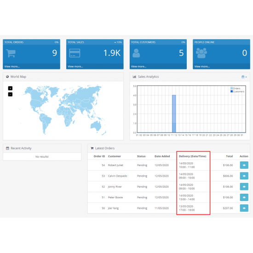Click the shopping cart icon in Total Orders

(11, 53)
